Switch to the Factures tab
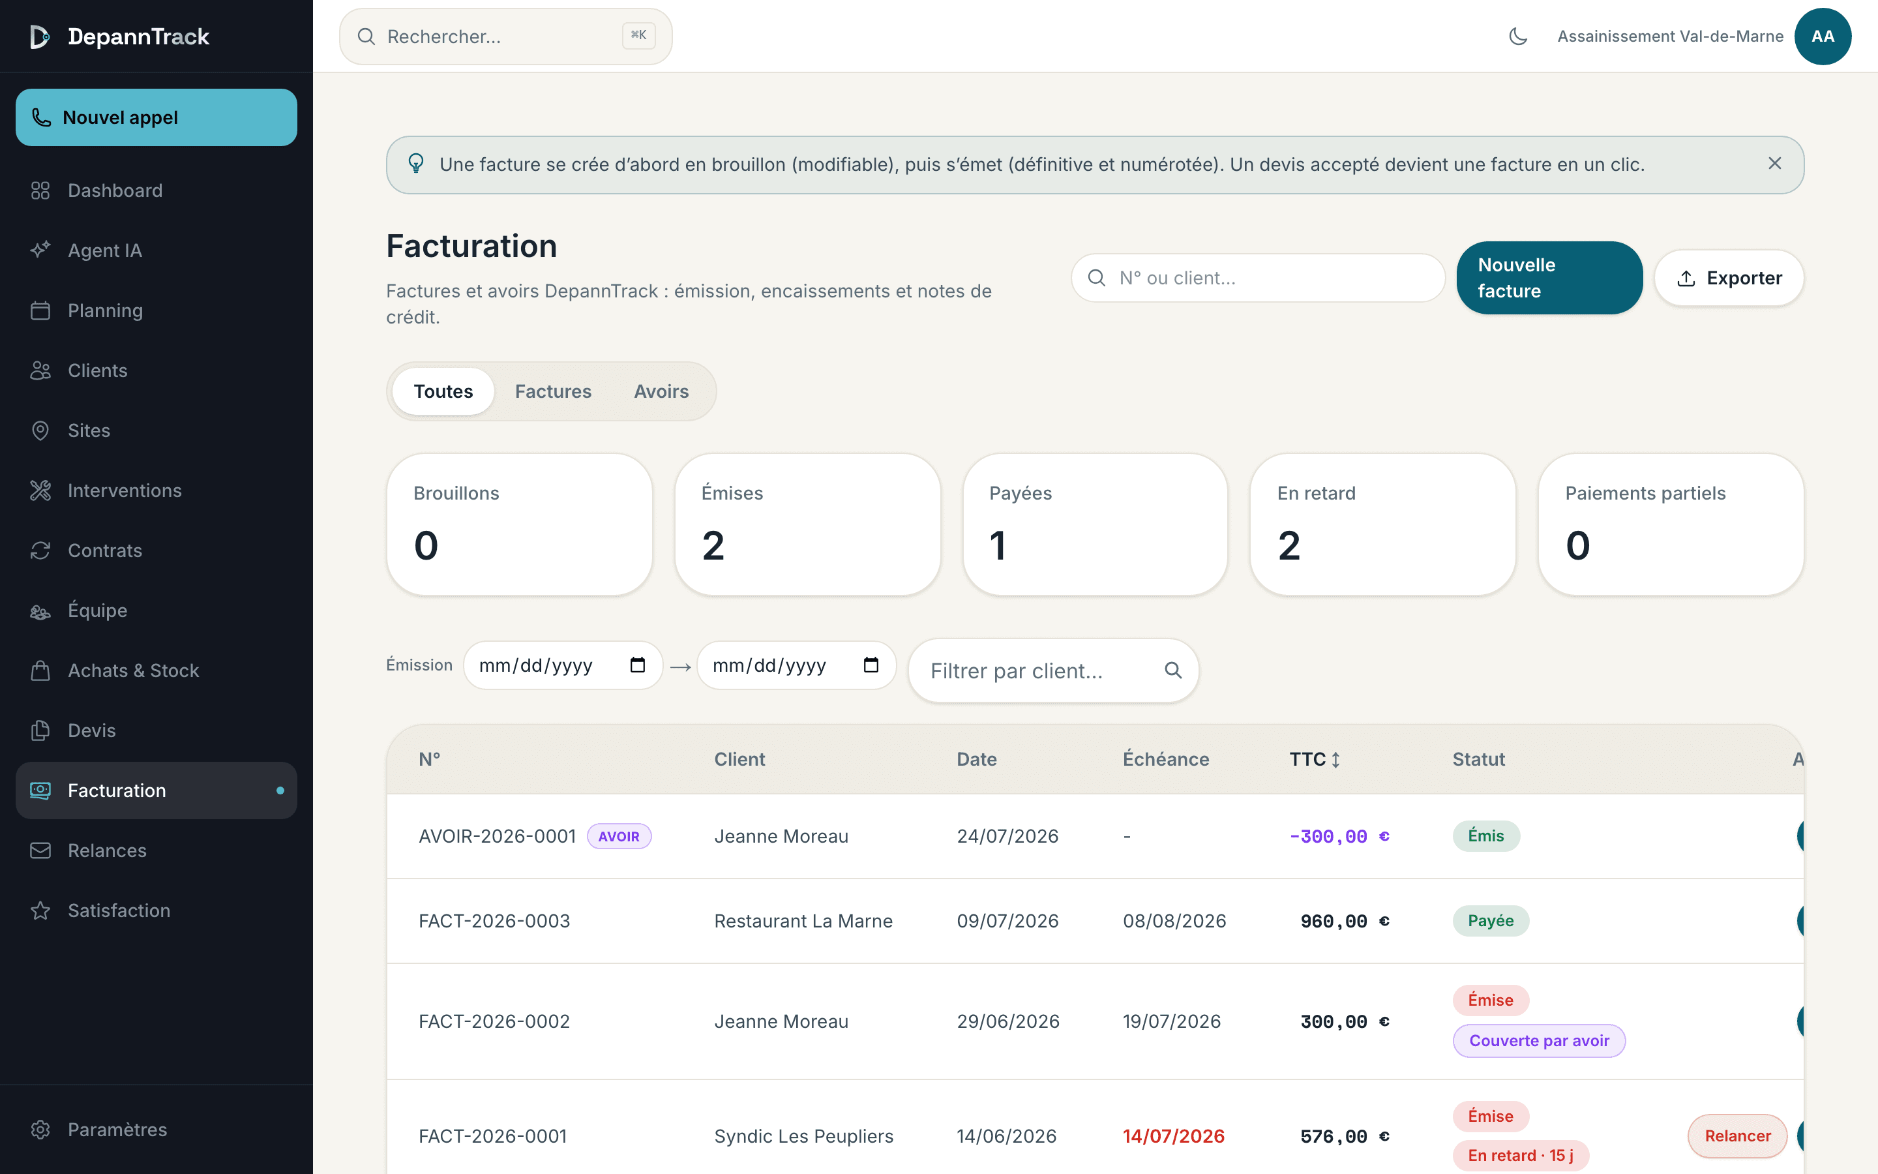The width and height of the screenshot is (1878, 1174). (554, 391)
